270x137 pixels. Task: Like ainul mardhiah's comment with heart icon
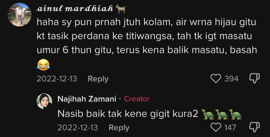[x=216, y=79]
